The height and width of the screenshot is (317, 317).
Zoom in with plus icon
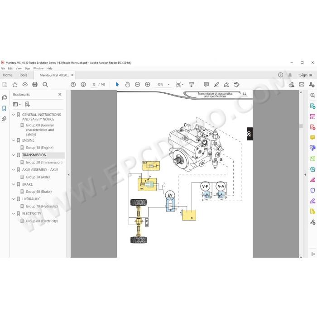point(148,85)
